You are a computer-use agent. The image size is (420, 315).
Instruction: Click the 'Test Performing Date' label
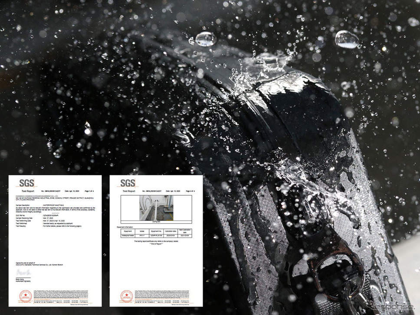click(x=23, y=221)
